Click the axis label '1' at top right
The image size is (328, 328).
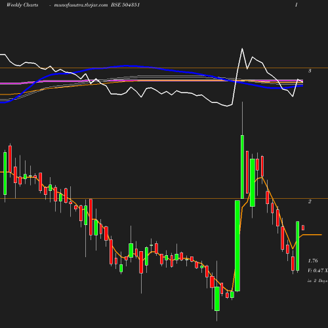[297, 5]
